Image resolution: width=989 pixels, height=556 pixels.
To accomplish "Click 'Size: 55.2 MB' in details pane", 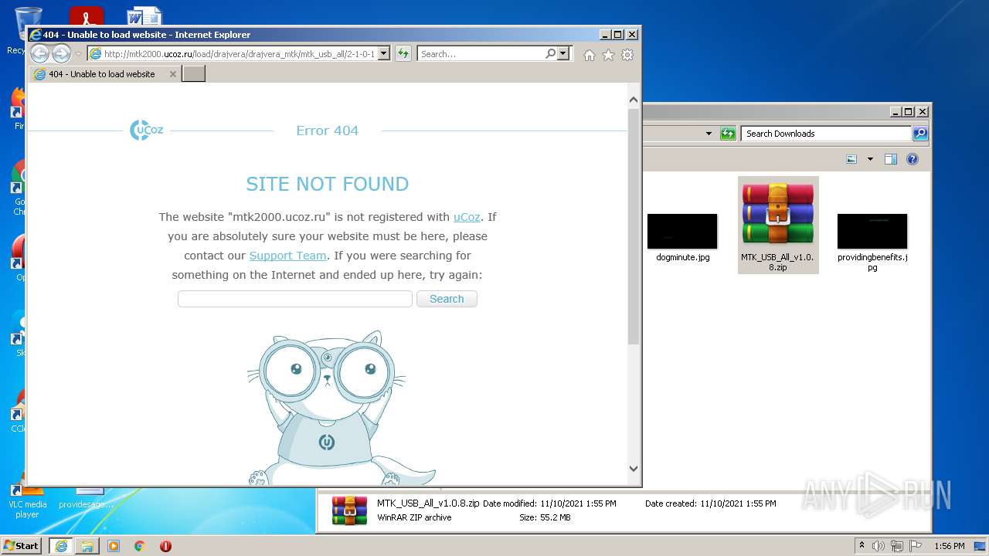I will [x=545, y=517].
